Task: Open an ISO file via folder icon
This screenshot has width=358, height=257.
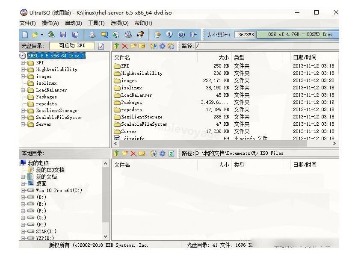Action: tap(35, 35)
